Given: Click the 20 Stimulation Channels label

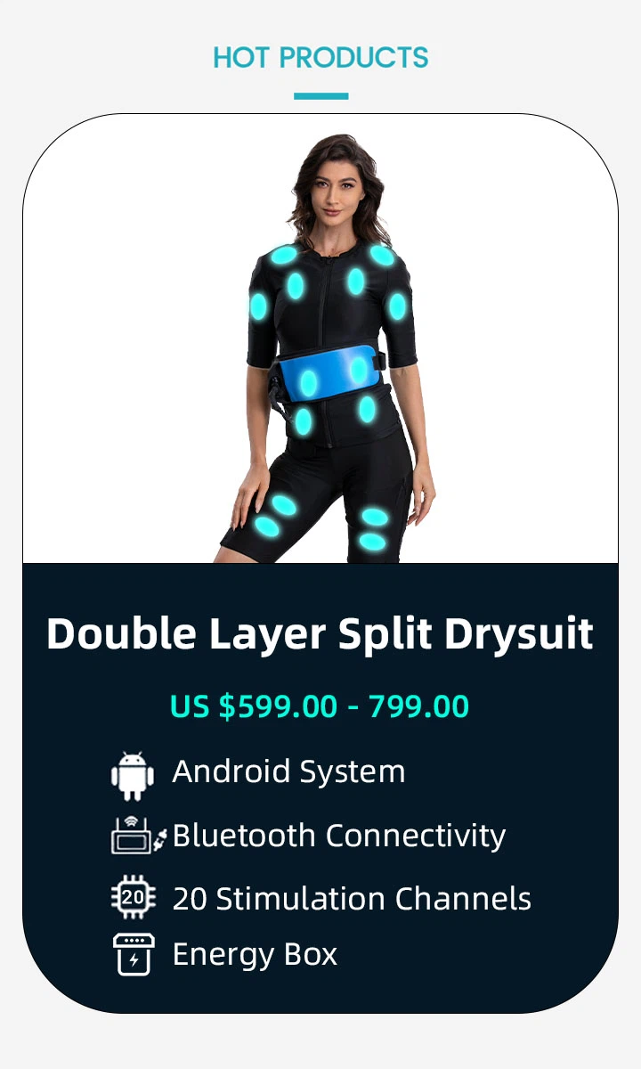Looking at the screenshot, I should click(x=352, y=899).
